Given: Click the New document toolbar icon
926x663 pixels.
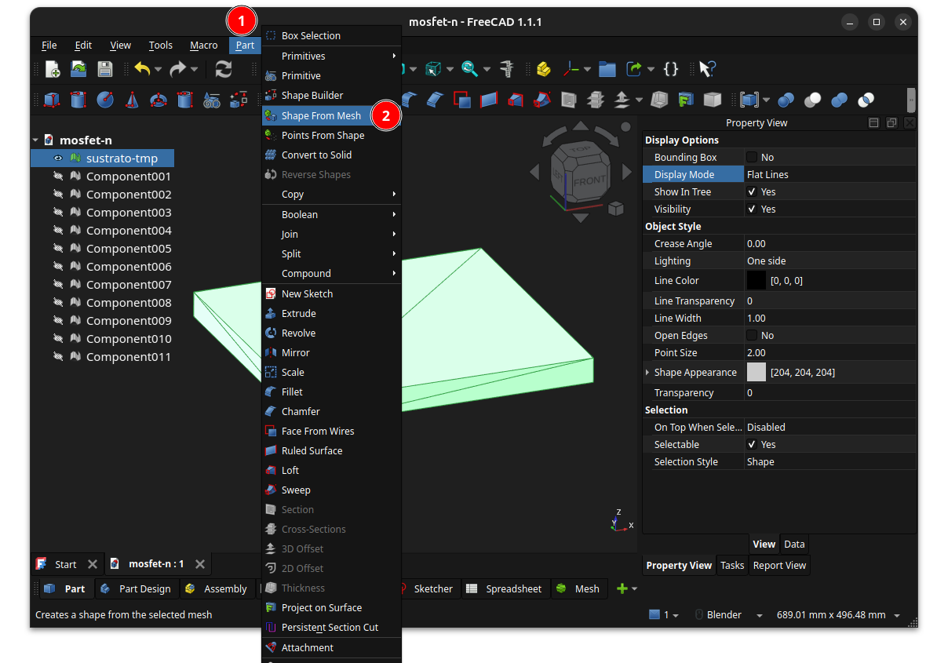Looking at the screenshot, I should pos(53,69).
